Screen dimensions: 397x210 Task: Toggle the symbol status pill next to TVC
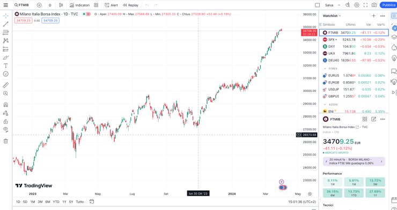click(x=86, y=14)
